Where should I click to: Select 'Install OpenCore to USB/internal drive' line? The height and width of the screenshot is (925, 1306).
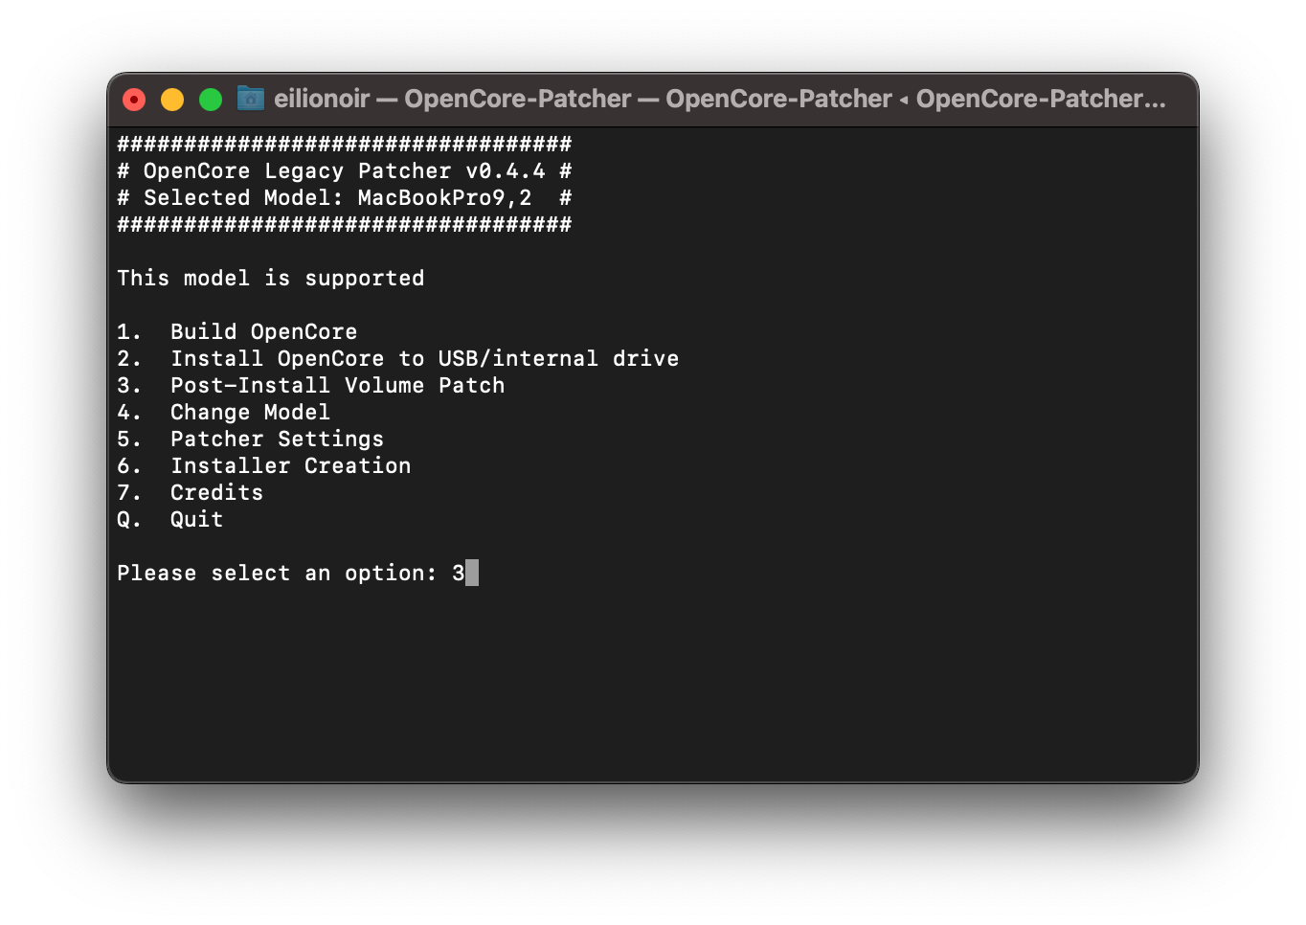pos(424,359)
